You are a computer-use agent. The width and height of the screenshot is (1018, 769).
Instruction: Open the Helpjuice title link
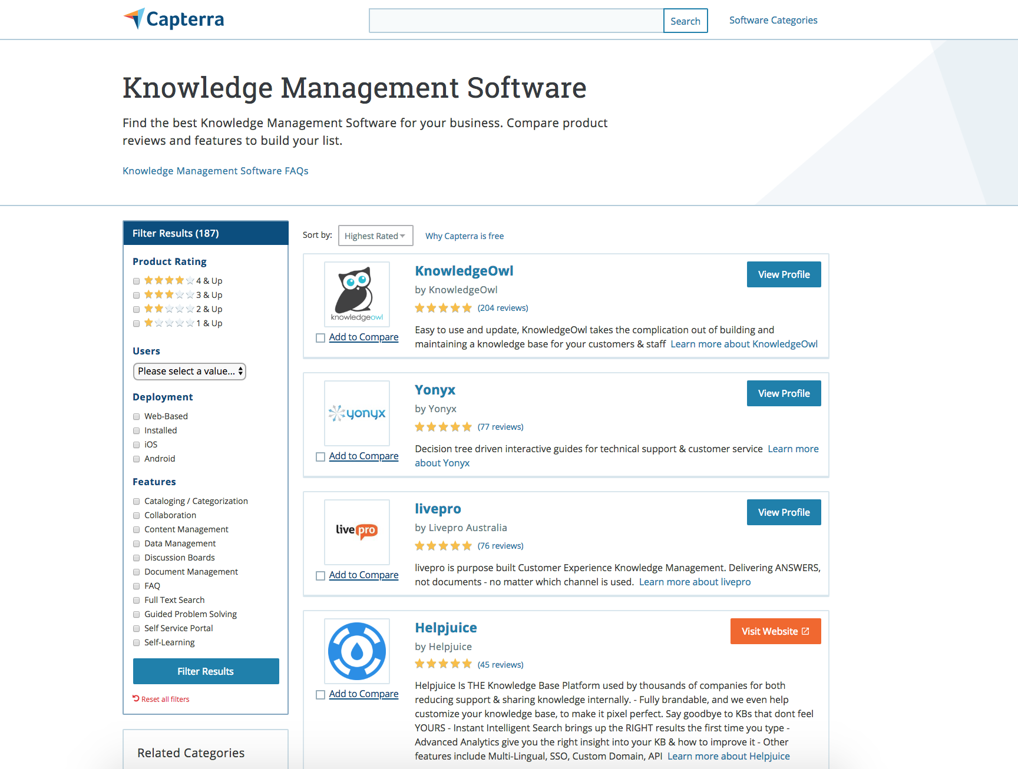(x=446, y=628)
